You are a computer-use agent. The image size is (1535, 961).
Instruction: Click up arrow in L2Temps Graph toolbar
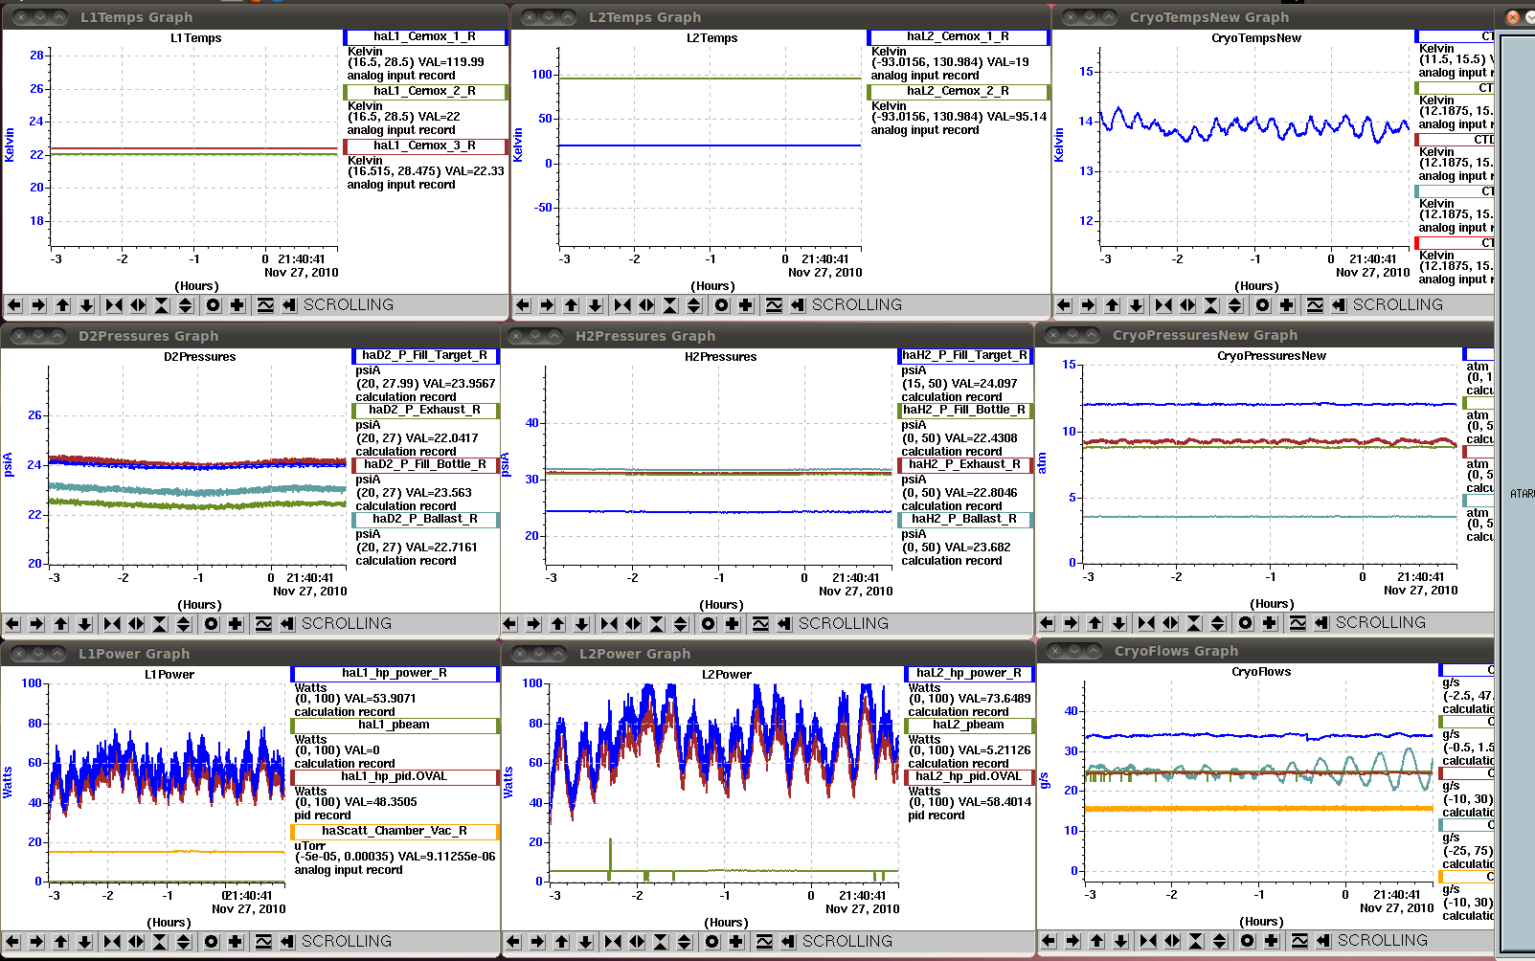[x=572, y=305]
